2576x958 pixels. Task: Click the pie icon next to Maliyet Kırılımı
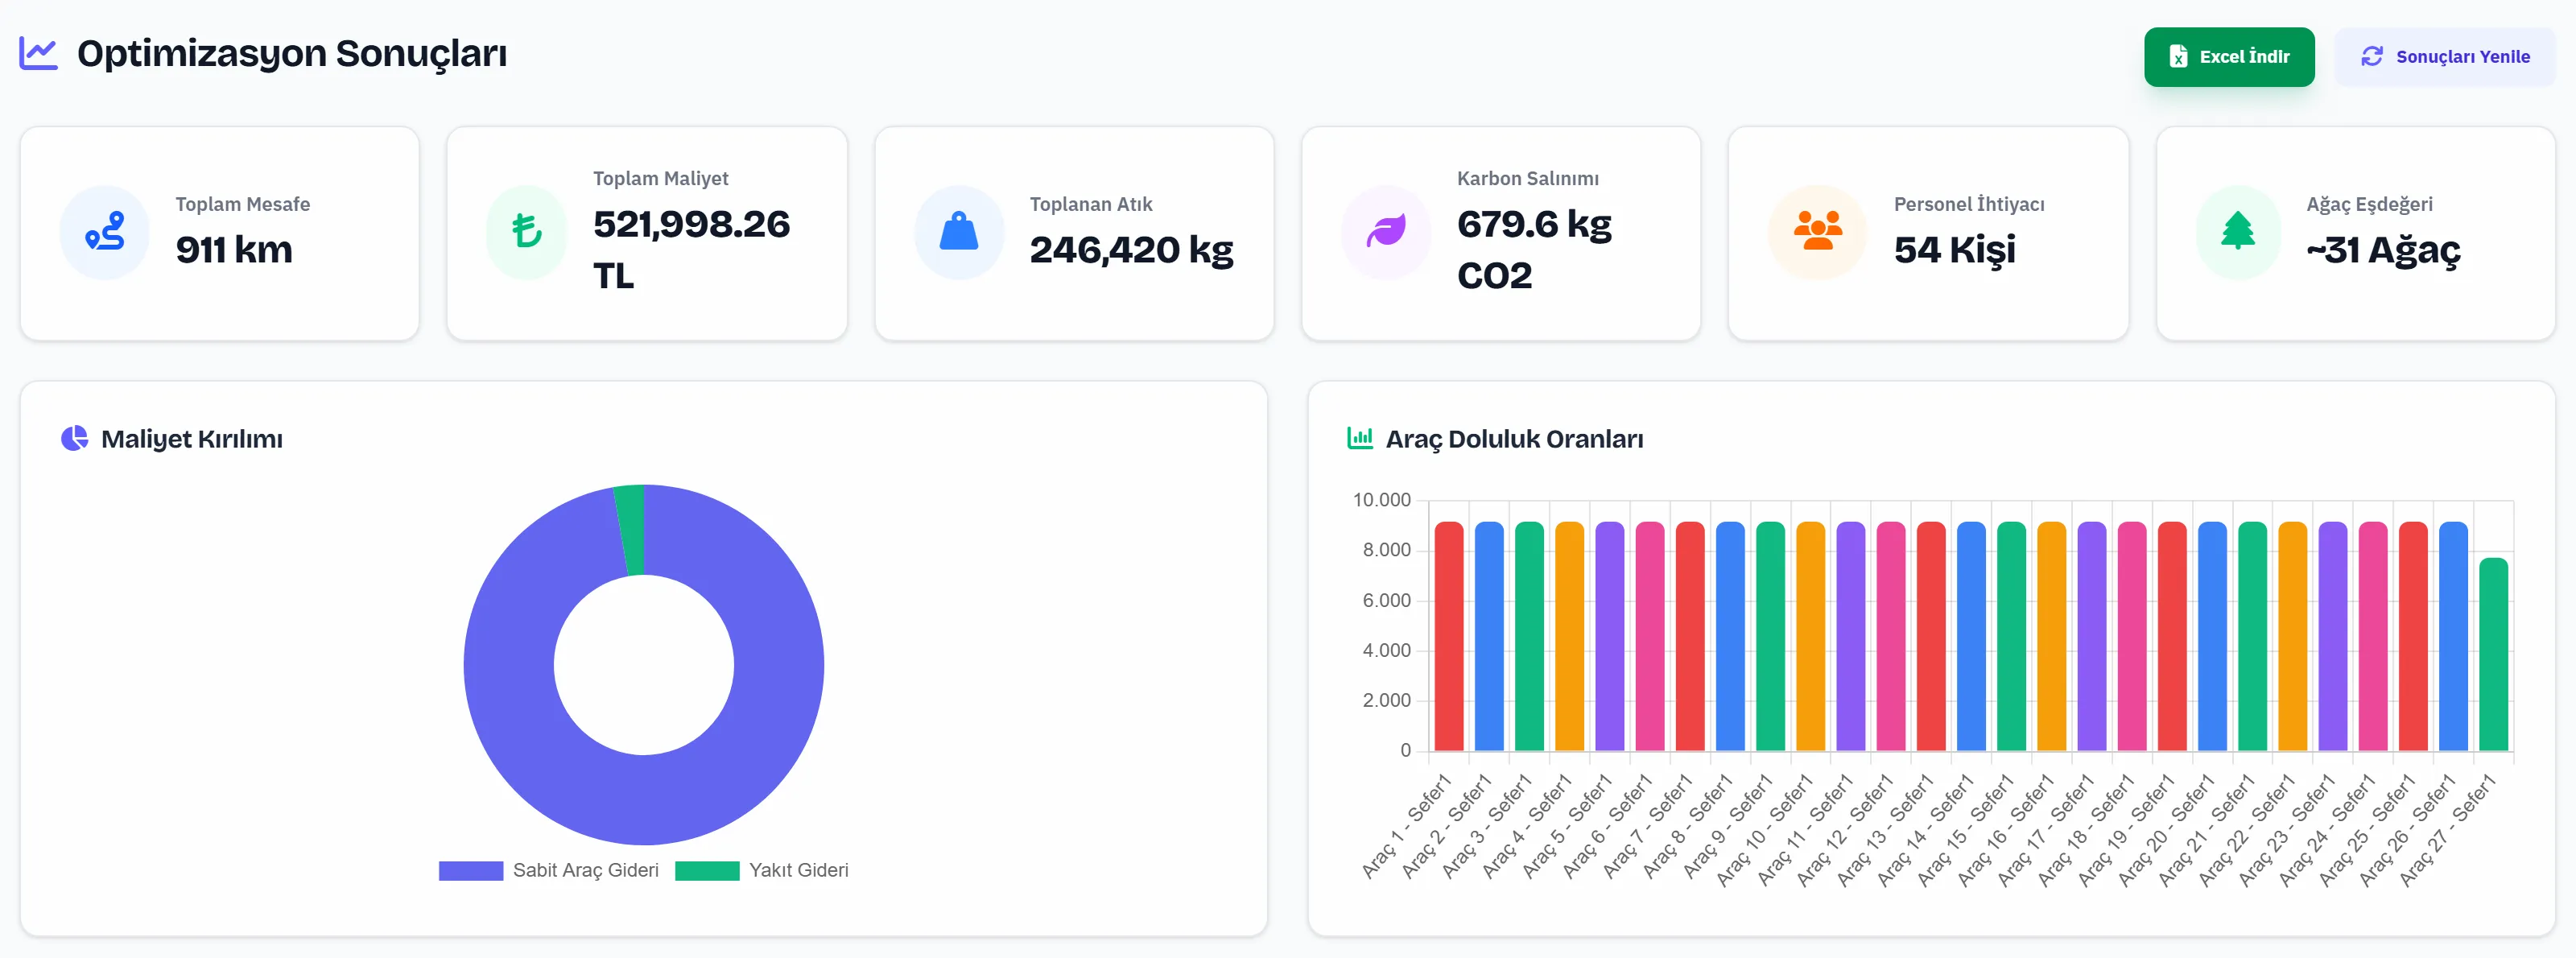pos(74,439)
